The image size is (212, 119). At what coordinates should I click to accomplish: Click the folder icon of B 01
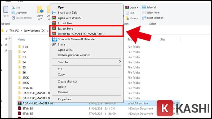click(19, 47)
